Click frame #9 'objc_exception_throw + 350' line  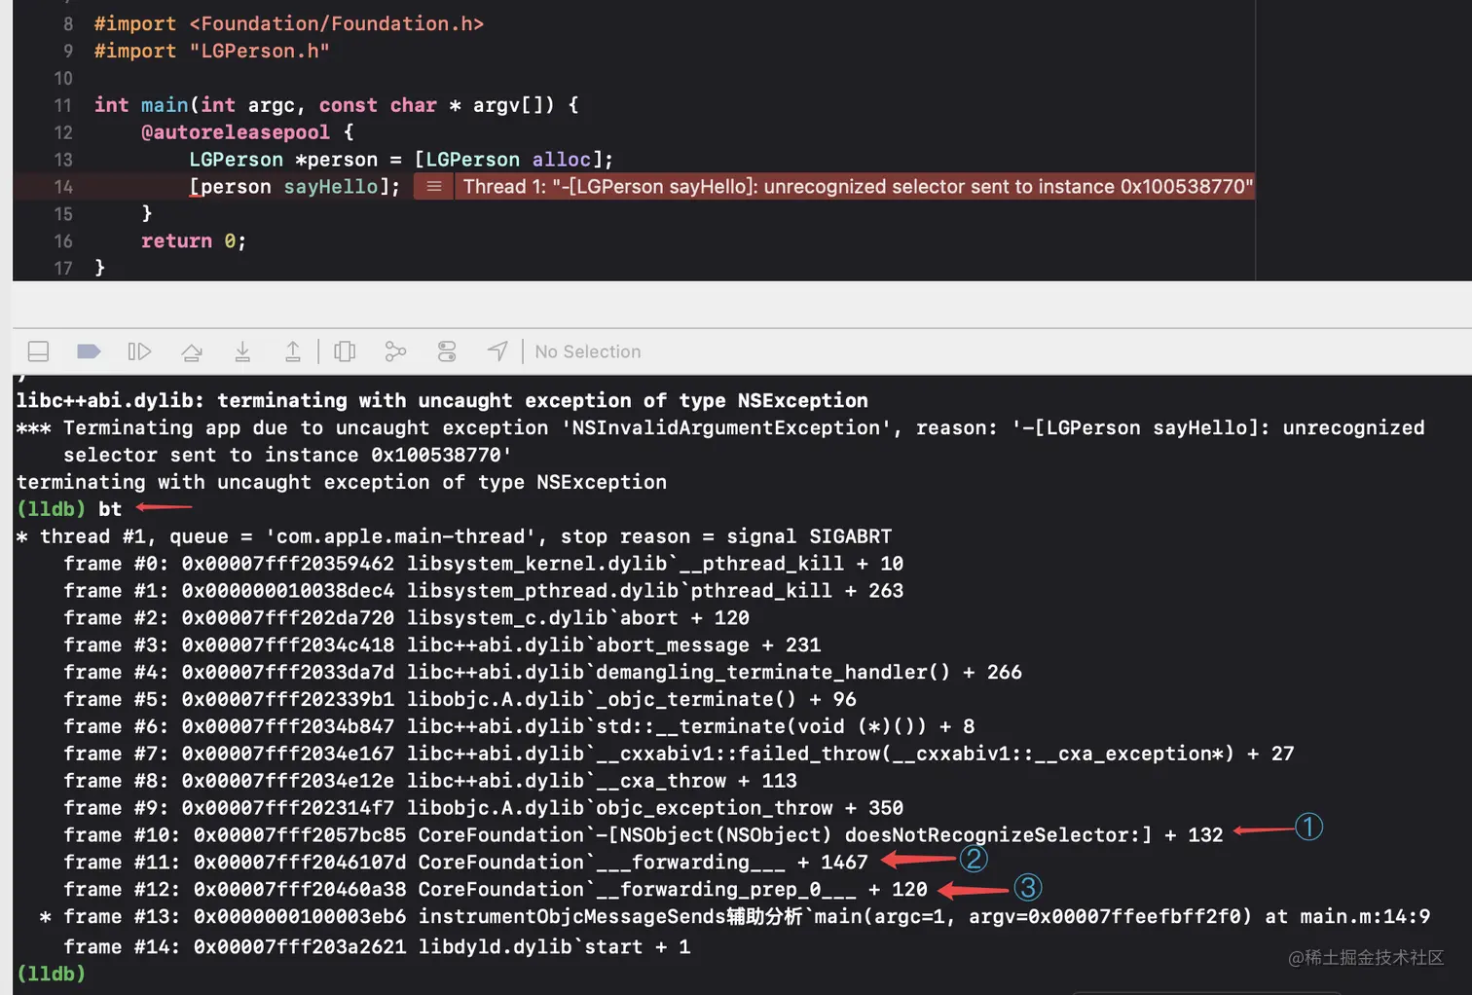coord(484,809)
